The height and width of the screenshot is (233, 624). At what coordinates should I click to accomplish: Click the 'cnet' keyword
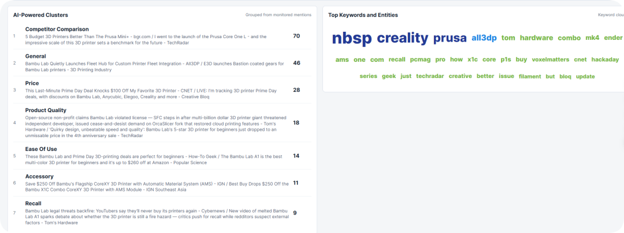coord(580,60)
